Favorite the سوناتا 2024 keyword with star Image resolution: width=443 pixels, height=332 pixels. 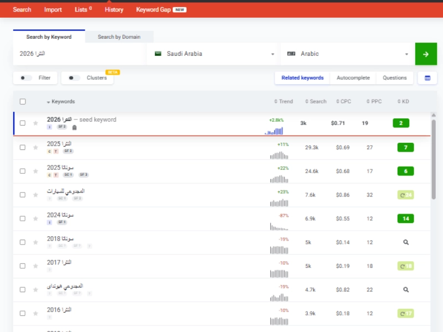35,219
